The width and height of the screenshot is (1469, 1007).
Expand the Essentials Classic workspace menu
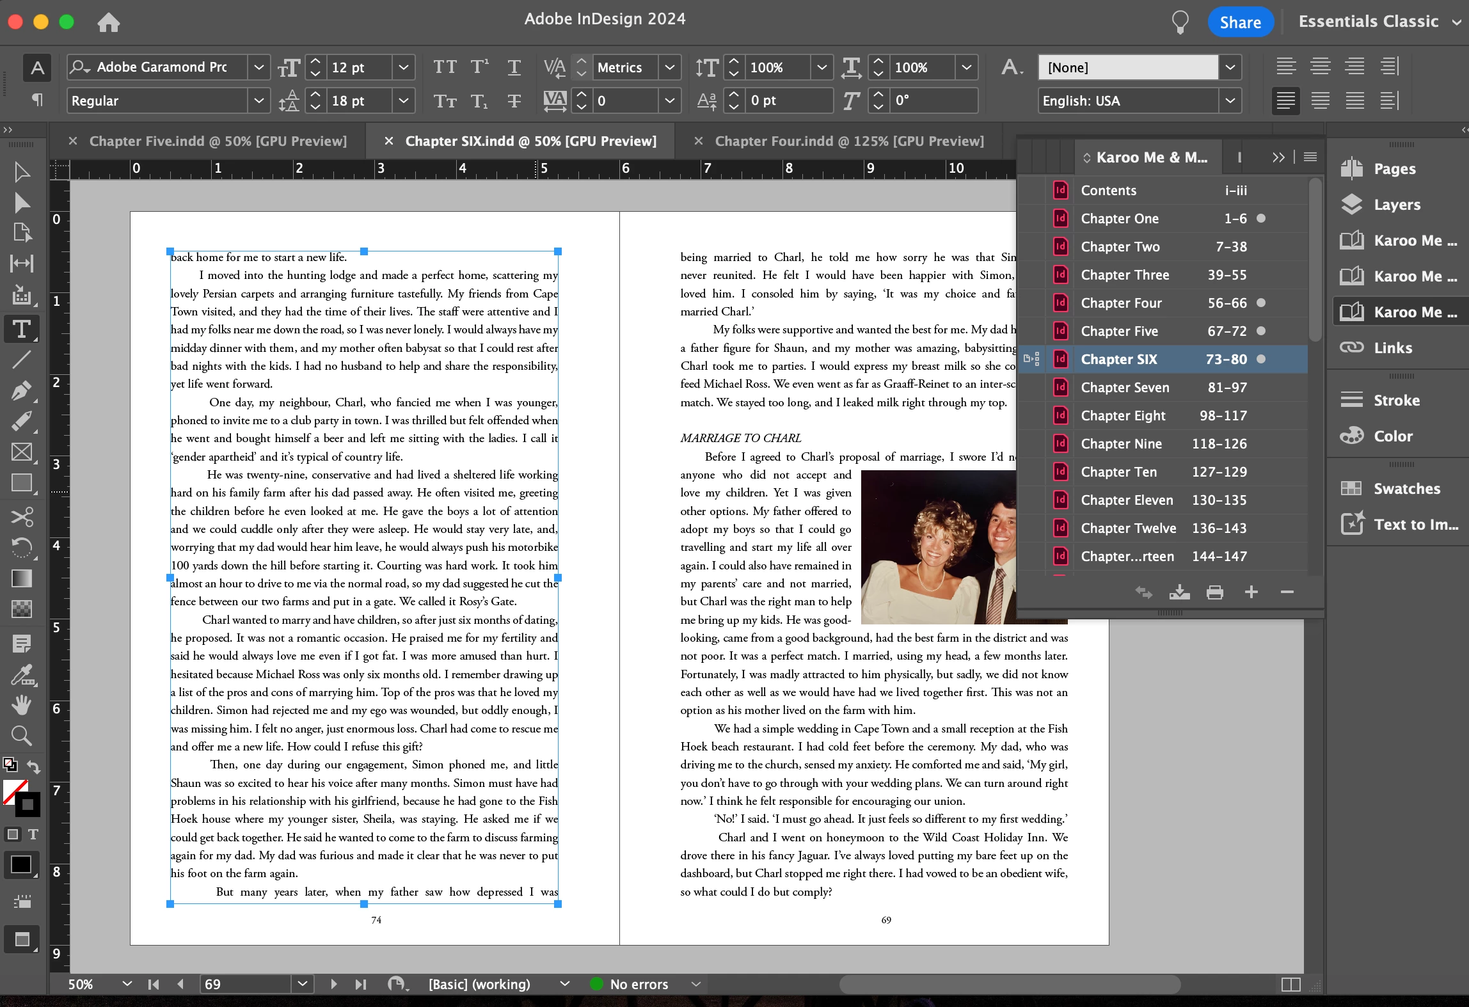click(1457, 22)
